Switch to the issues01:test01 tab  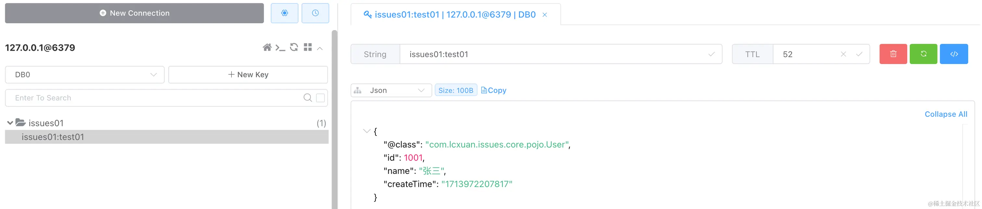pyautogui.click(x=455, y=15)
